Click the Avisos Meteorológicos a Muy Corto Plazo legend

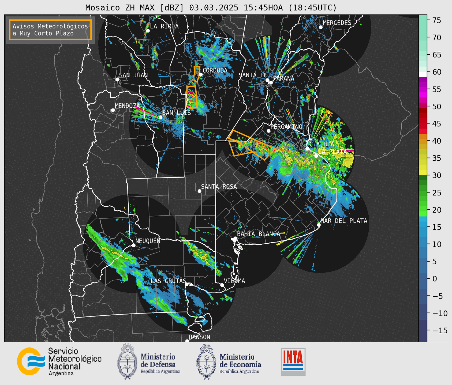50,30
